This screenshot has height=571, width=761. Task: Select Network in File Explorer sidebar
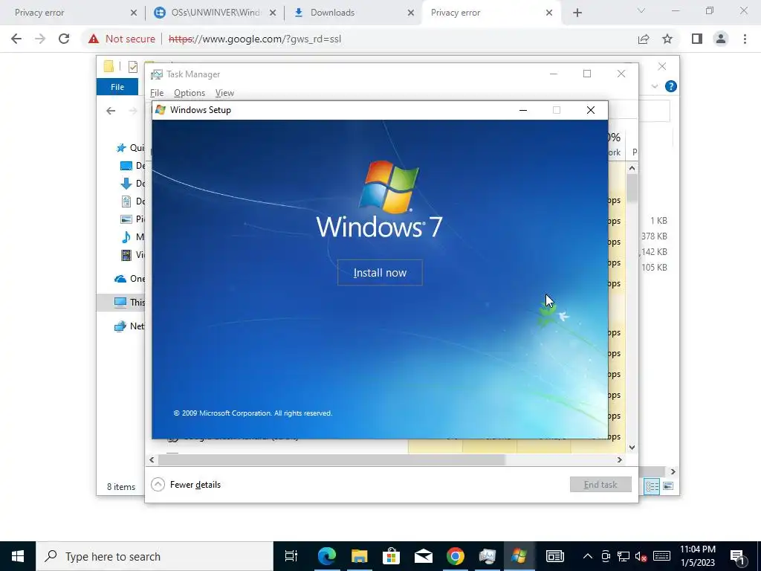[x=129, y=326]
